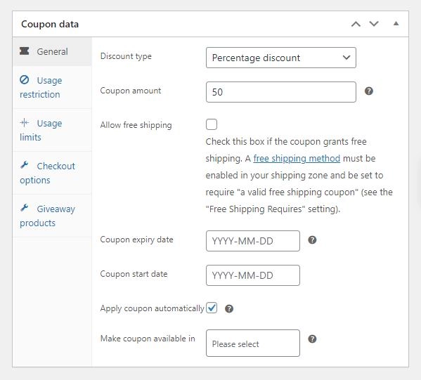Move Coupon data panel up

[356, 24]
